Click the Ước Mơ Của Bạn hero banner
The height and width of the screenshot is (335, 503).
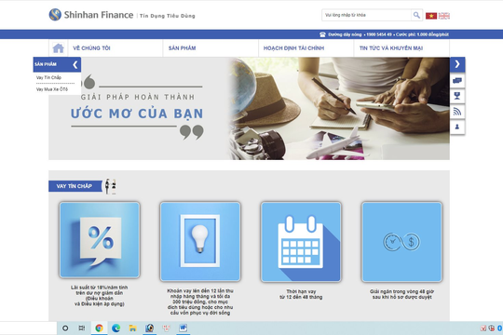[249, 109]
